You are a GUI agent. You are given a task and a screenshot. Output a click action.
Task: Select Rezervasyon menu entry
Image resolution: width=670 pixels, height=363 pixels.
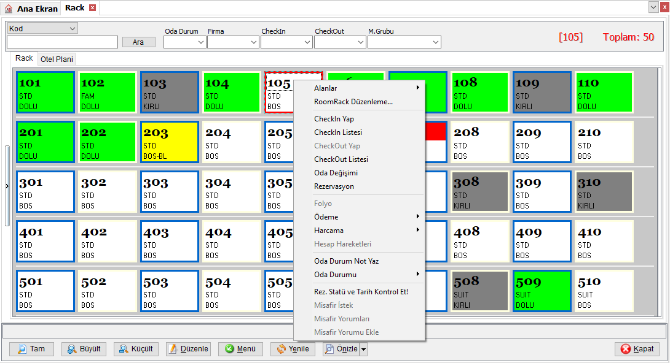(360, 186)
